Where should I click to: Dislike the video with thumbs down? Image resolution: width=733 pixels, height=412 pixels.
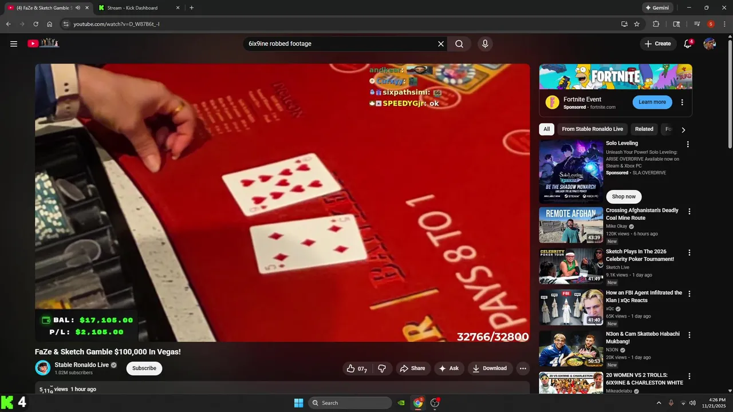point(382,369)
